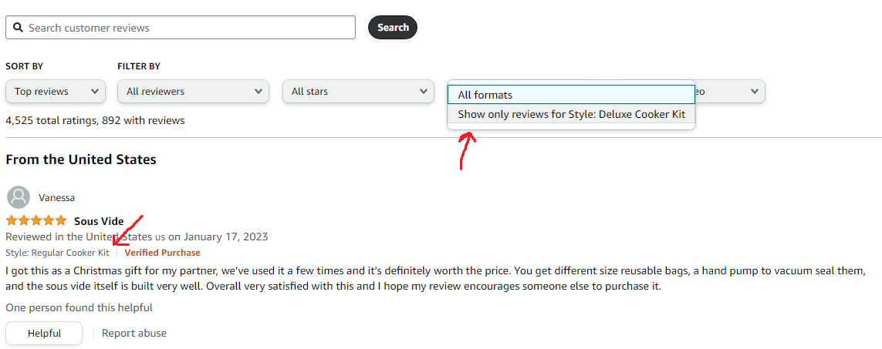The height and width of the screenshot is (349, 882).
Task: Click the five-star rating icons
Action: (37, 221)
